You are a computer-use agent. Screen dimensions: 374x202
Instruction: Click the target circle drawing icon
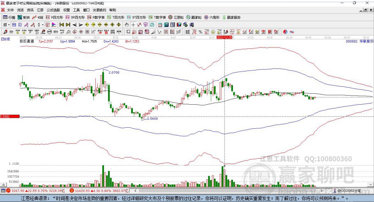coord(75,32)
